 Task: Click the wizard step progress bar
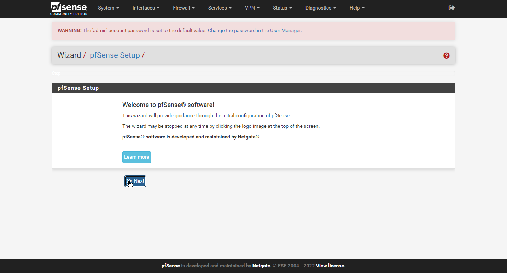pos(253,73)
